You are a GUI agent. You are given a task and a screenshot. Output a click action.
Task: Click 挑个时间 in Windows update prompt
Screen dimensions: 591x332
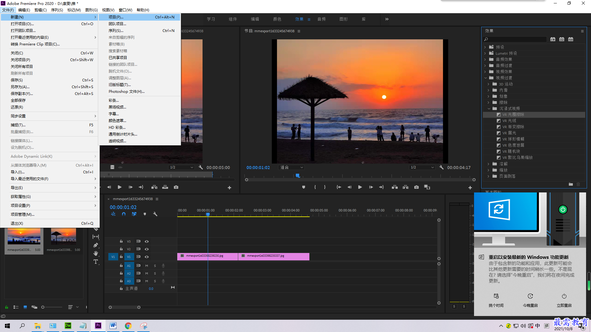coord(496,300)
